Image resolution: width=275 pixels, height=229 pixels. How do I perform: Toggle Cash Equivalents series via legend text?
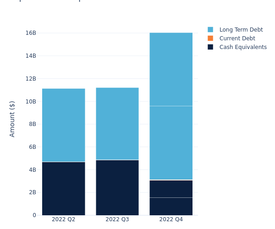click(243, 47)
